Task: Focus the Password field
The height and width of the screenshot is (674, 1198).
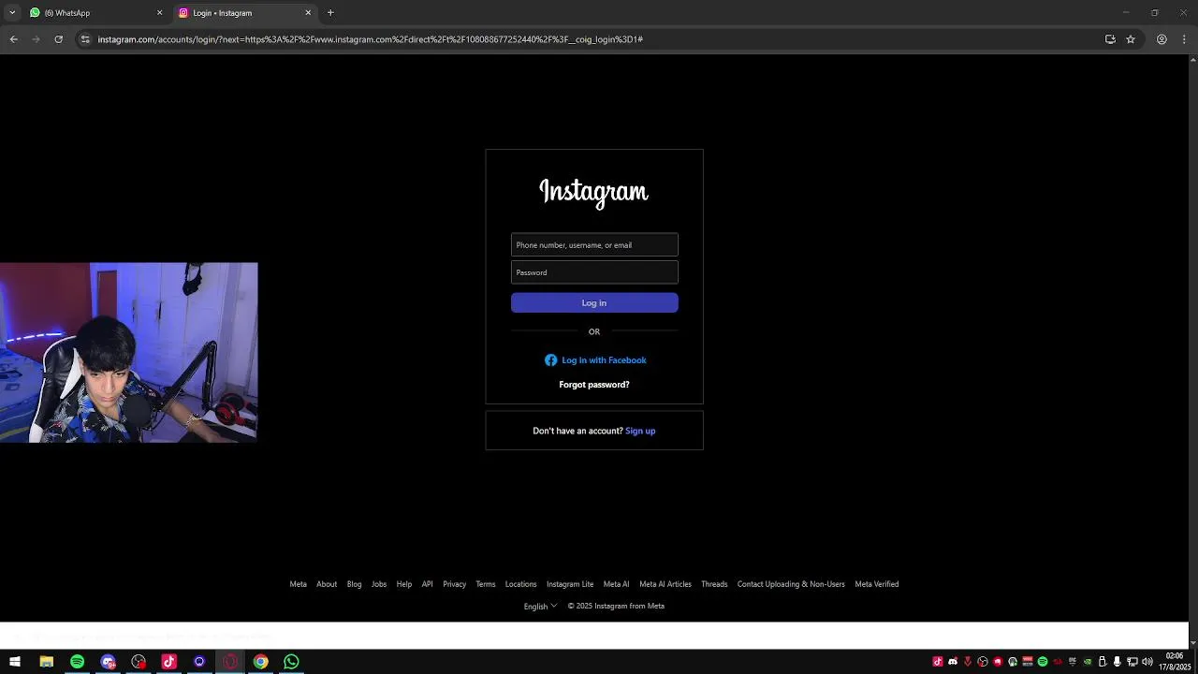Action: pos(594,272)
